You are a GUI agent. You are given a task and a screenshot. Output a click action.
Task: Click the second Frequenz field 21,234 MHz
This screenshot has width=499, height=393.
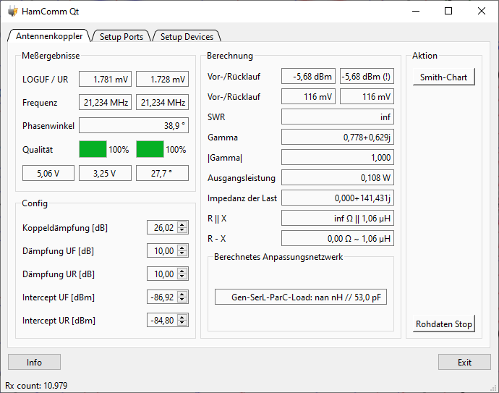pyautogui.click(x=162, y=102)
